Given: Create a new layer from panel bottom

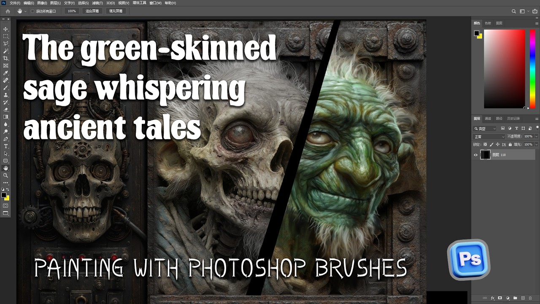Looking at the screenshot, I should tap(523, 298).
